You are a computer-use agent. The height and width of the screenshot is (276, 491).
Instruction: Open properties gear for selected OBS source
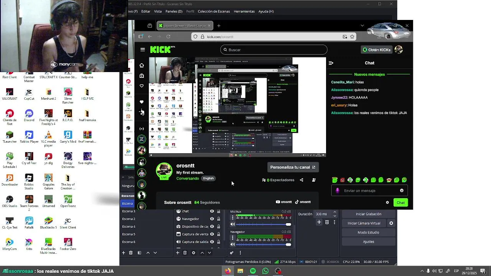[x=193, y=253]
